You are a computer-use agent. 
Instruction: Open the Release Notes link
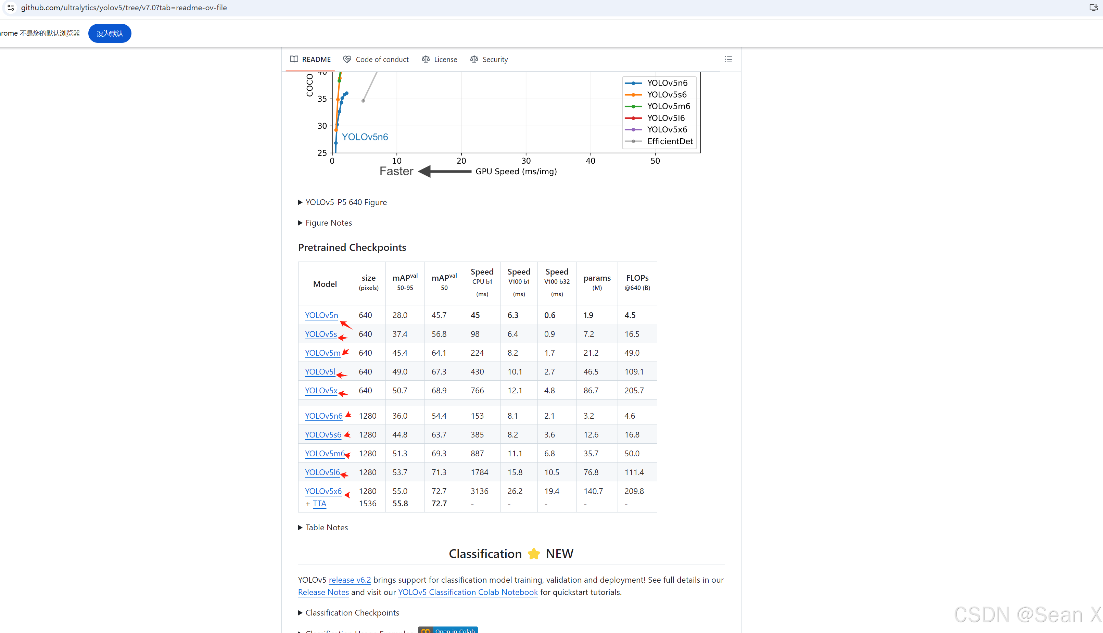click(x=324, y=592)
